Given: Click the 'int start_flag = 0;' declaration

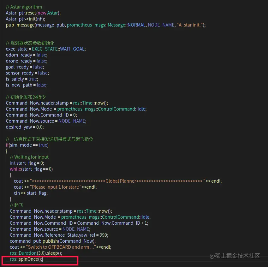Looking at the screenshot, I should pos(27,163).
